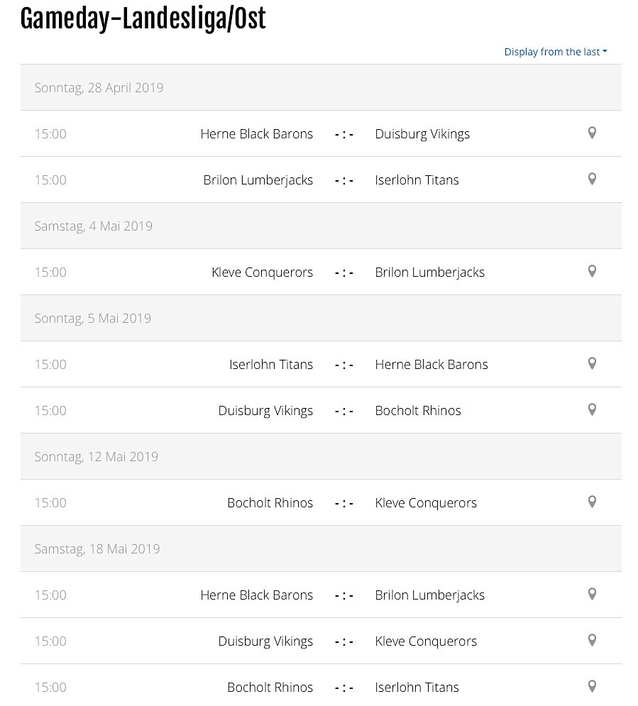The width and height of the screenshot is (638, 706).
Task: Open Duisburg Vikings away team on 28 April
Action: tap(422, 133)
